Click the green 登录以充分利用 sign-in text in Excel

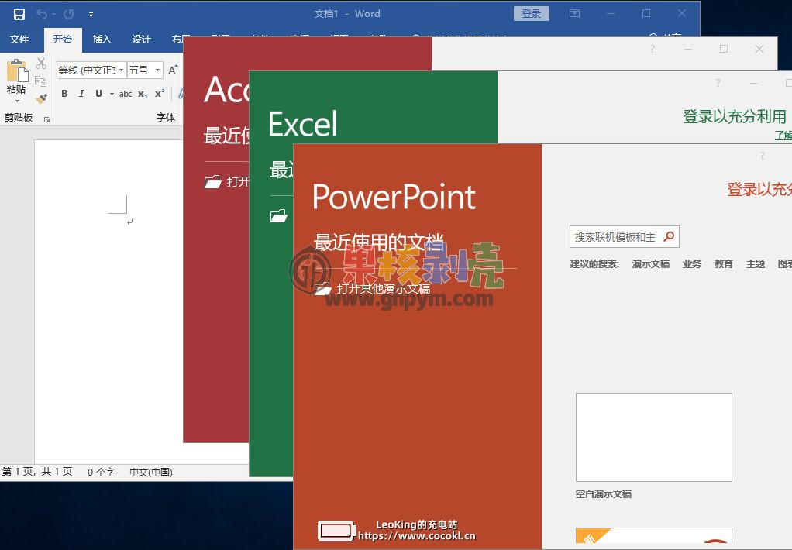735,117
